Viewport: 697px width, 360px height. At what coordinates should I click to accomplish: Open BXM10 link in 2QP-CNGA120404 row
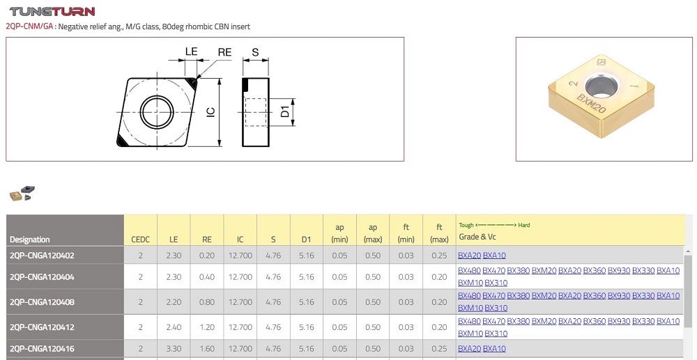click(470, 283)
